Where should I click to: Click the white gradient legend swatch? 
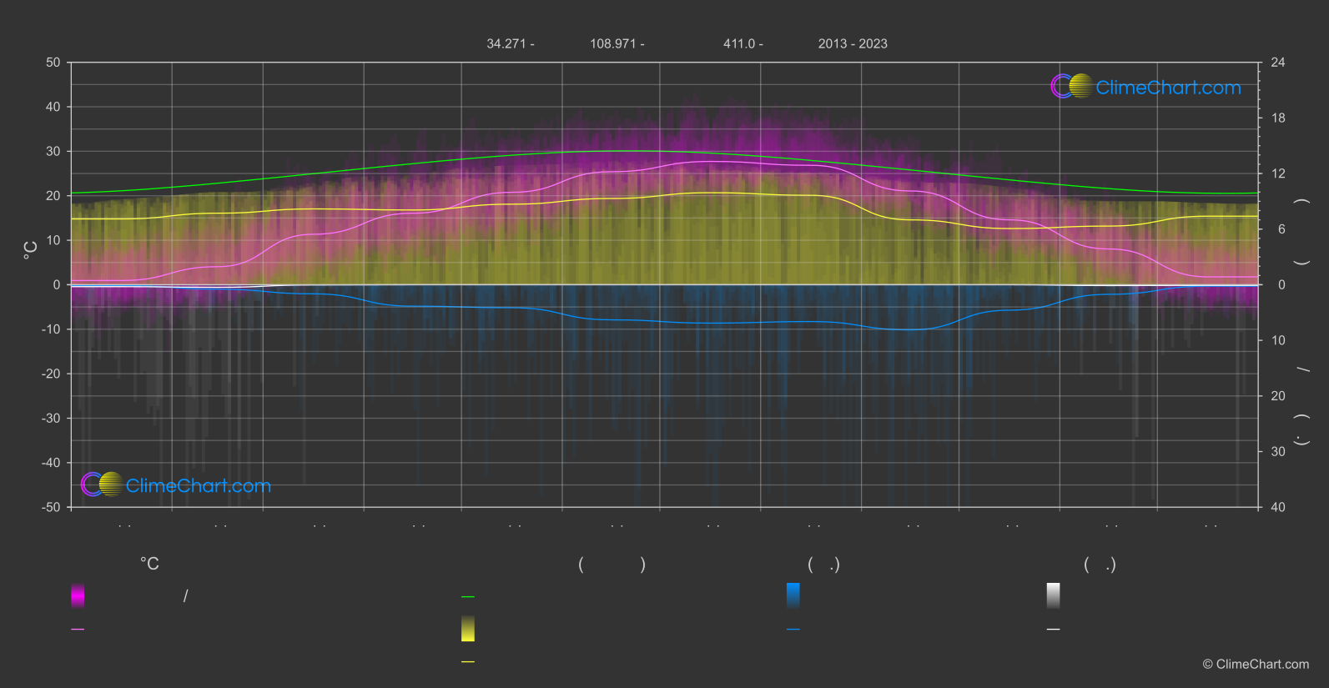[x=1054, y=595]
